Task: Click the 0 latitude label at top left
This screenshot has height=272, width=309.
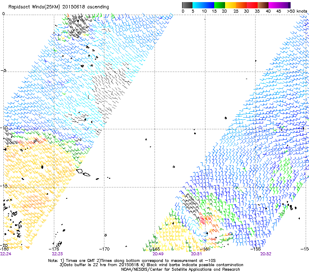Action: click(x=3, y=14)
